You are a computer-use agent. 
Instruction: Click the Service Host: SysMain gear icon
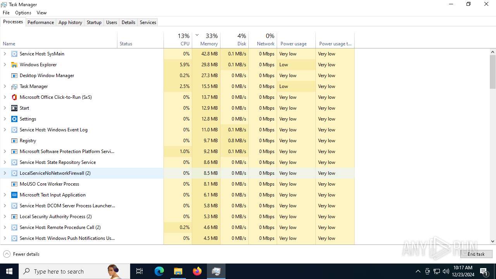[x=14, y=54]
